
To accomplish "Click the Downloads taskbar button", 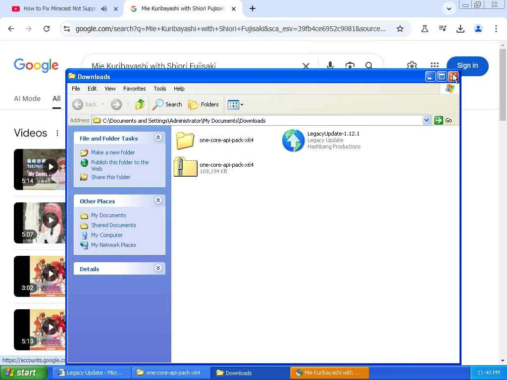I will coord(251,373).
